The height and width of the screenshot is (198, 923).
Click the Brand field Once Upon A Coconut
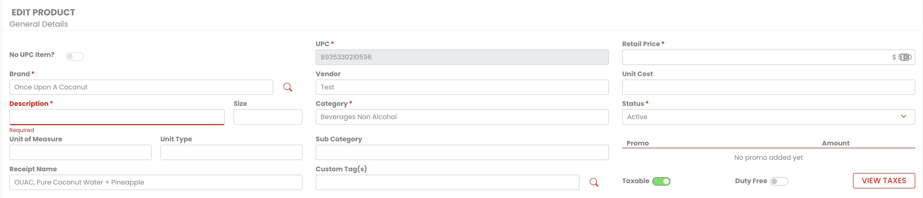coord(141,87)
